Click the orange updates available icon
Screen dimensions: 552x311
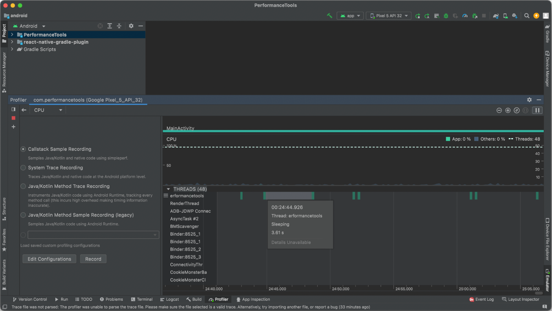536,16
